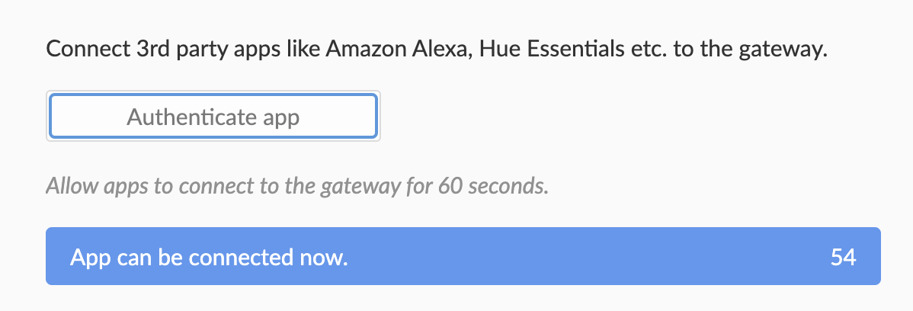Click the word "app" inside the Authenticate button

280,118
